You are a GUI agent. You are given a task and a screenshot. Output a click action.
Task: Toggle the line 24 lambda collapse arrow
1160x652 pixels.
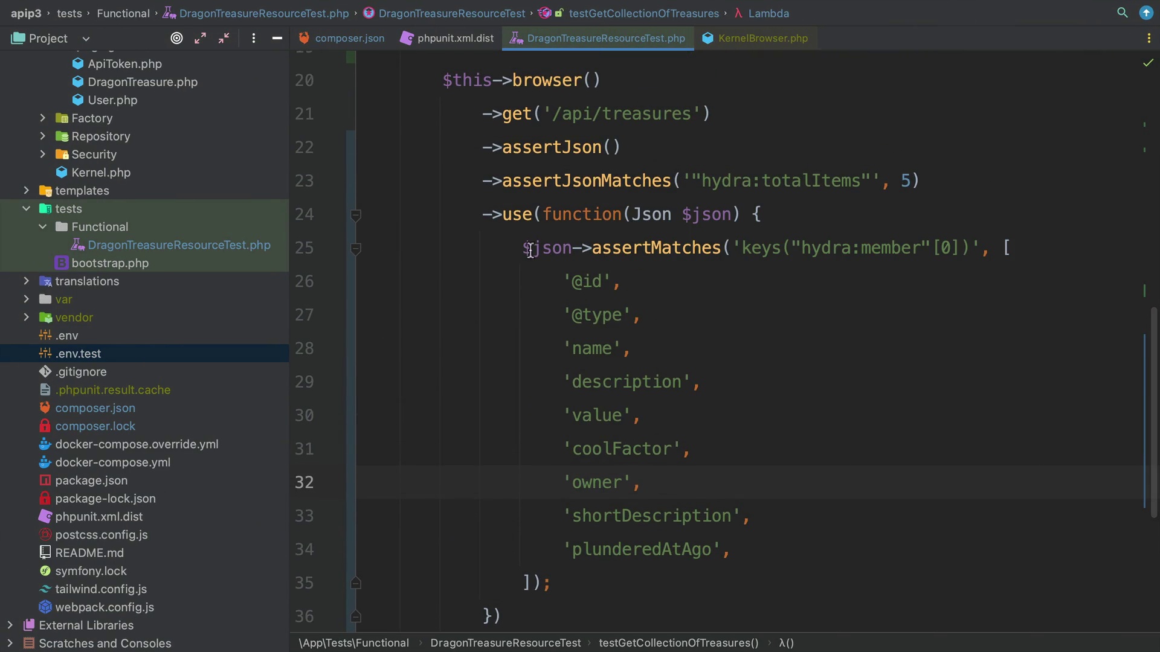356,214
